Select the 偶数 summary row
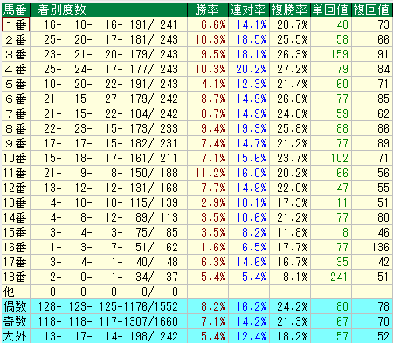Image resolution: width=393 pixels, height=343 pixels. point(197,306)
